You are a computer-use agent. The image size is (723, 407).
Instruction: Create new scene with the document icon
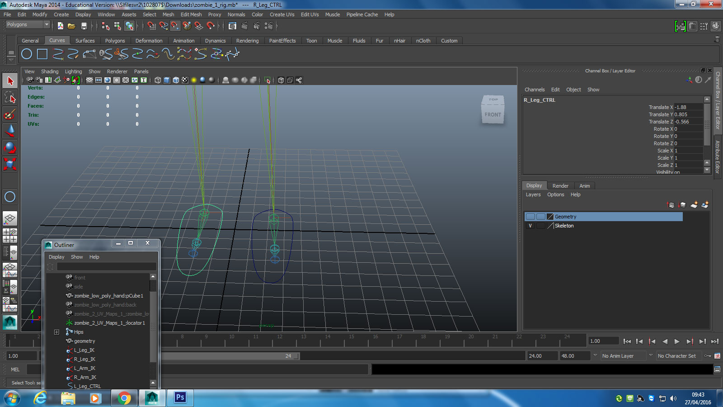click(60, 26)
